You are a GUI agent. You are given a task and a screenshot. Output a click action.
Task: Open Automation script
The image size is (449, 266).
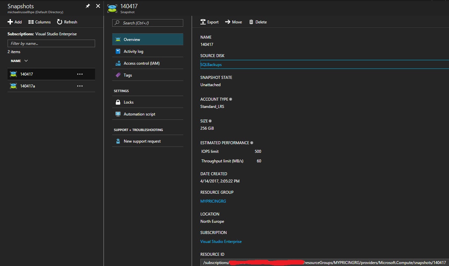pos(148,114)
